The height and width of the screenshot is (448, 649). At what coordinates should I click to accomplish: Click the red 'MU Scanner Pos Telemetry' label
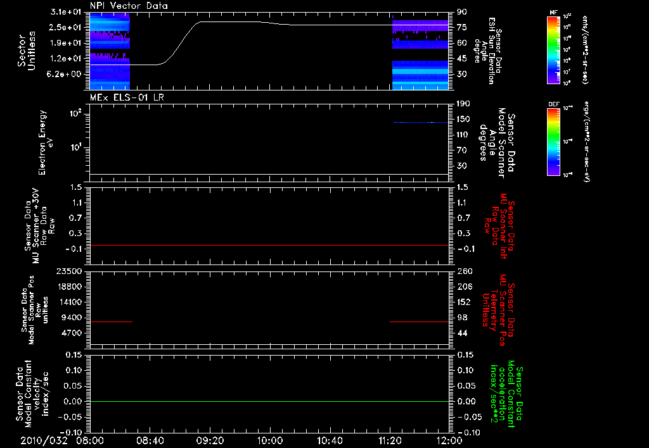pos(498,310)
